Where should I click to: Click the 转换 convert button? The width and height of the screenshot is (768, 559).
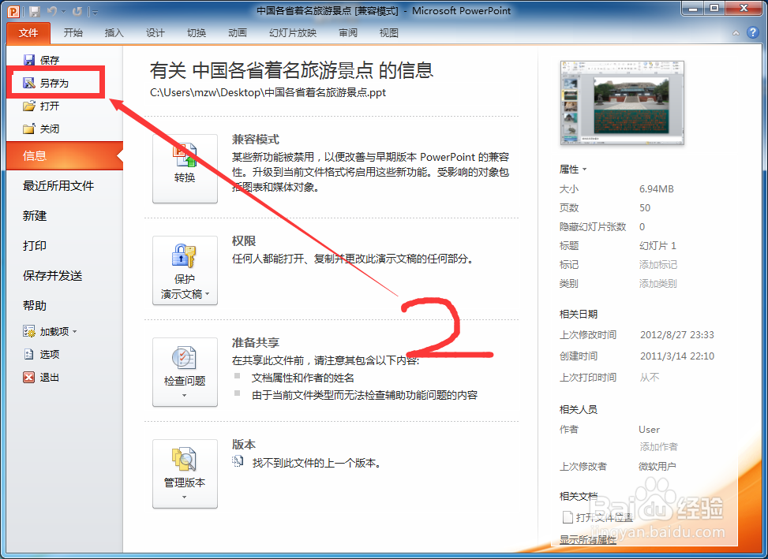[185, 168]
